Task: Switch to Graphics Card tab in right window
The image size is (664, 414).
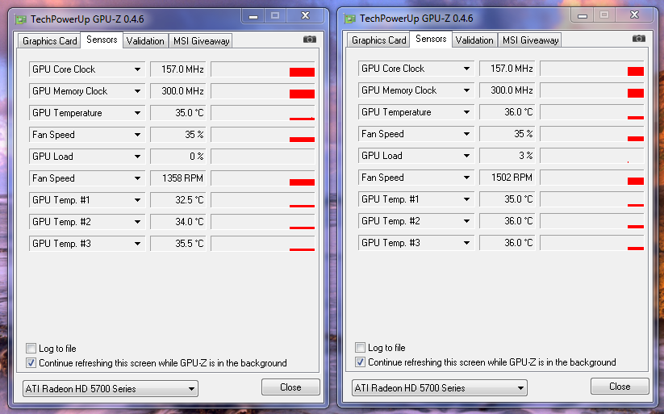Action: coord(378,40)
